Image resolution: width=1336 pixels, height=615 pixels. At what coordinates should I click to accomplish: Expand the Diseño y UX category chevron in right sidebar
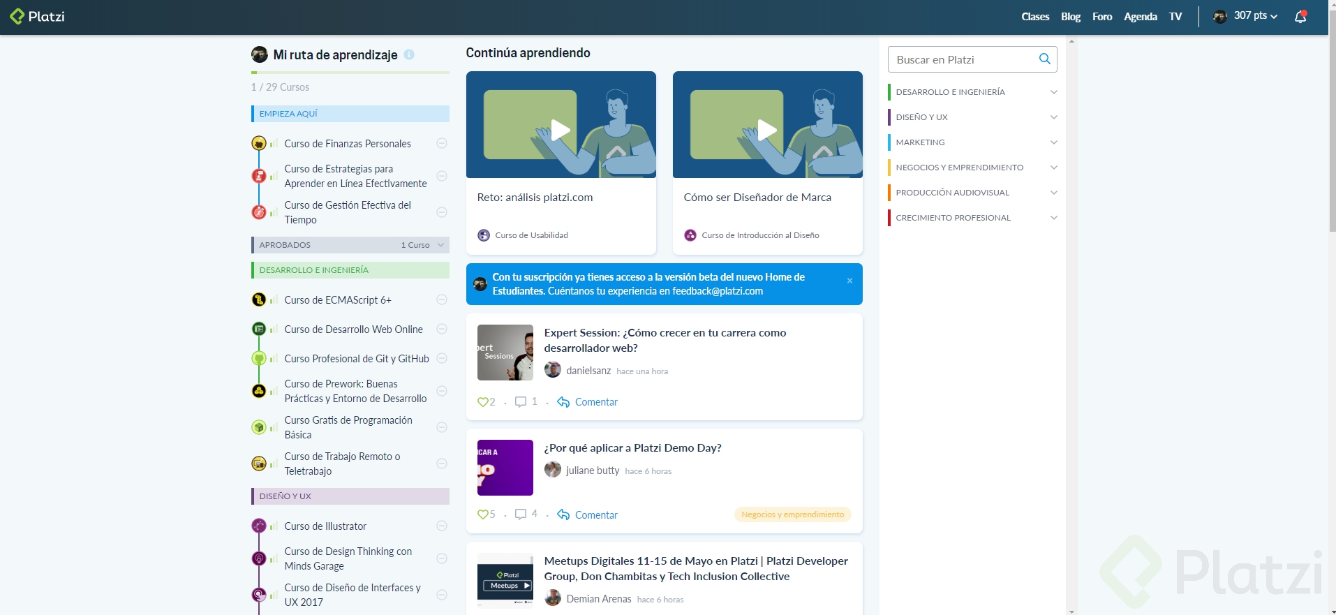[1054, 117]
